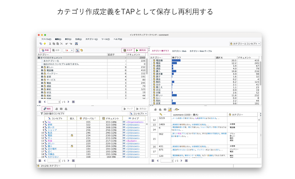This screenshot has width=295, height=179.
Task: Click the マップ button
Action: 128,109
